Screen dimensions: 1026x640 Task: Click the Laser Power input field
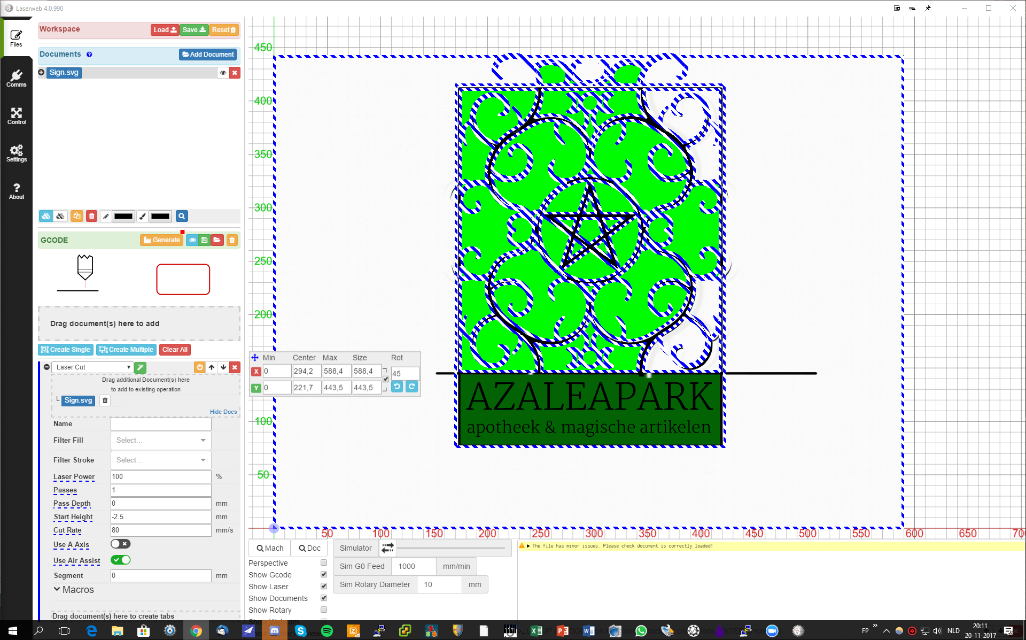[161, 476]
